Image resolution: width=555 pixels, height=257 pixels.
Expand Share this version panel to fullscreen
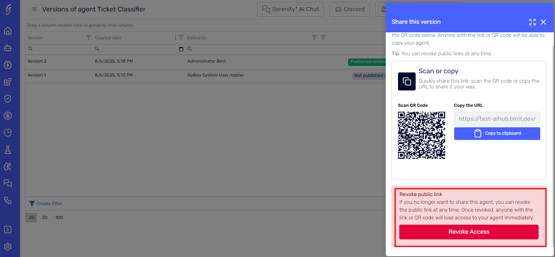point(532,22)
